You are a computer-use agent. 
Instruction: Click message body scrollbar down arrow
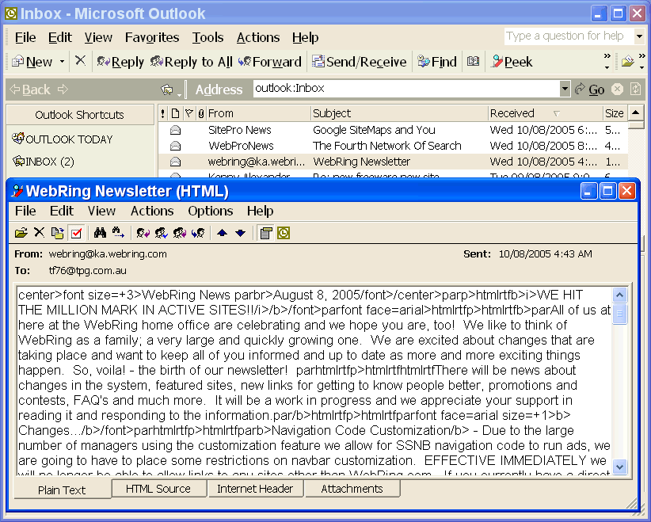tap(619, 467)
